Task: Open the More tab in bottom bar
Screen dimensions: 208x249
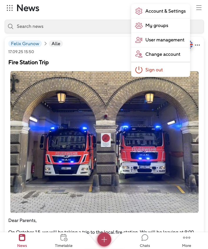Action: click(x=187, y=241)
